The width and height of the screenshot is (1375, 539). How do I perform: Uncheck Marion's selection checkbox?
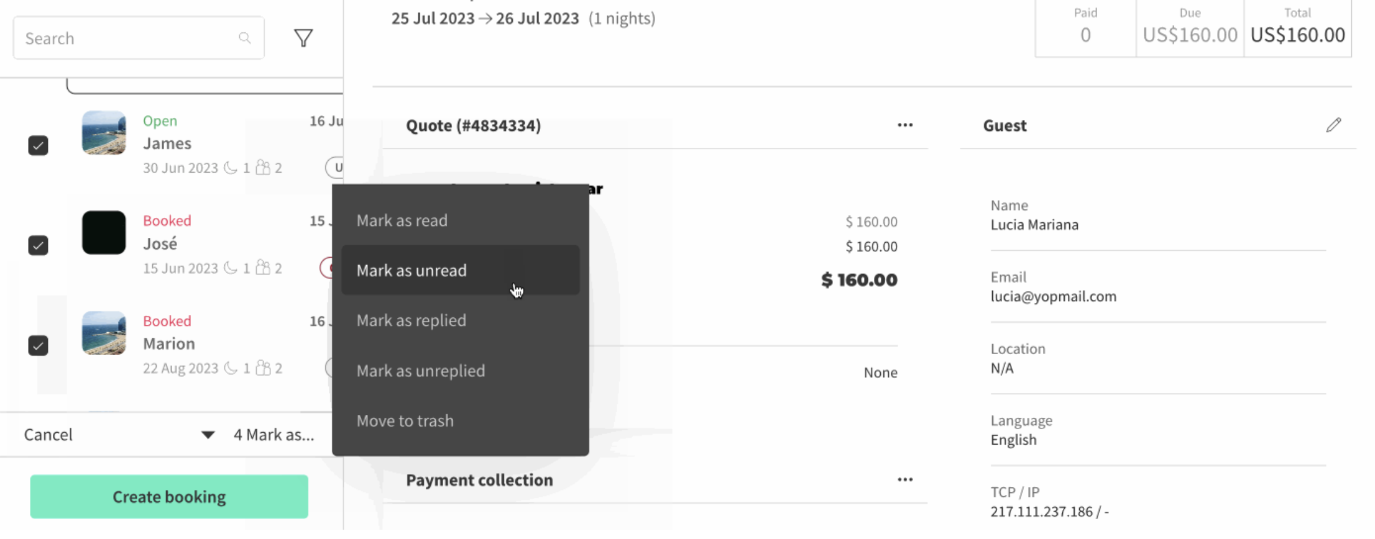point(38,346)
